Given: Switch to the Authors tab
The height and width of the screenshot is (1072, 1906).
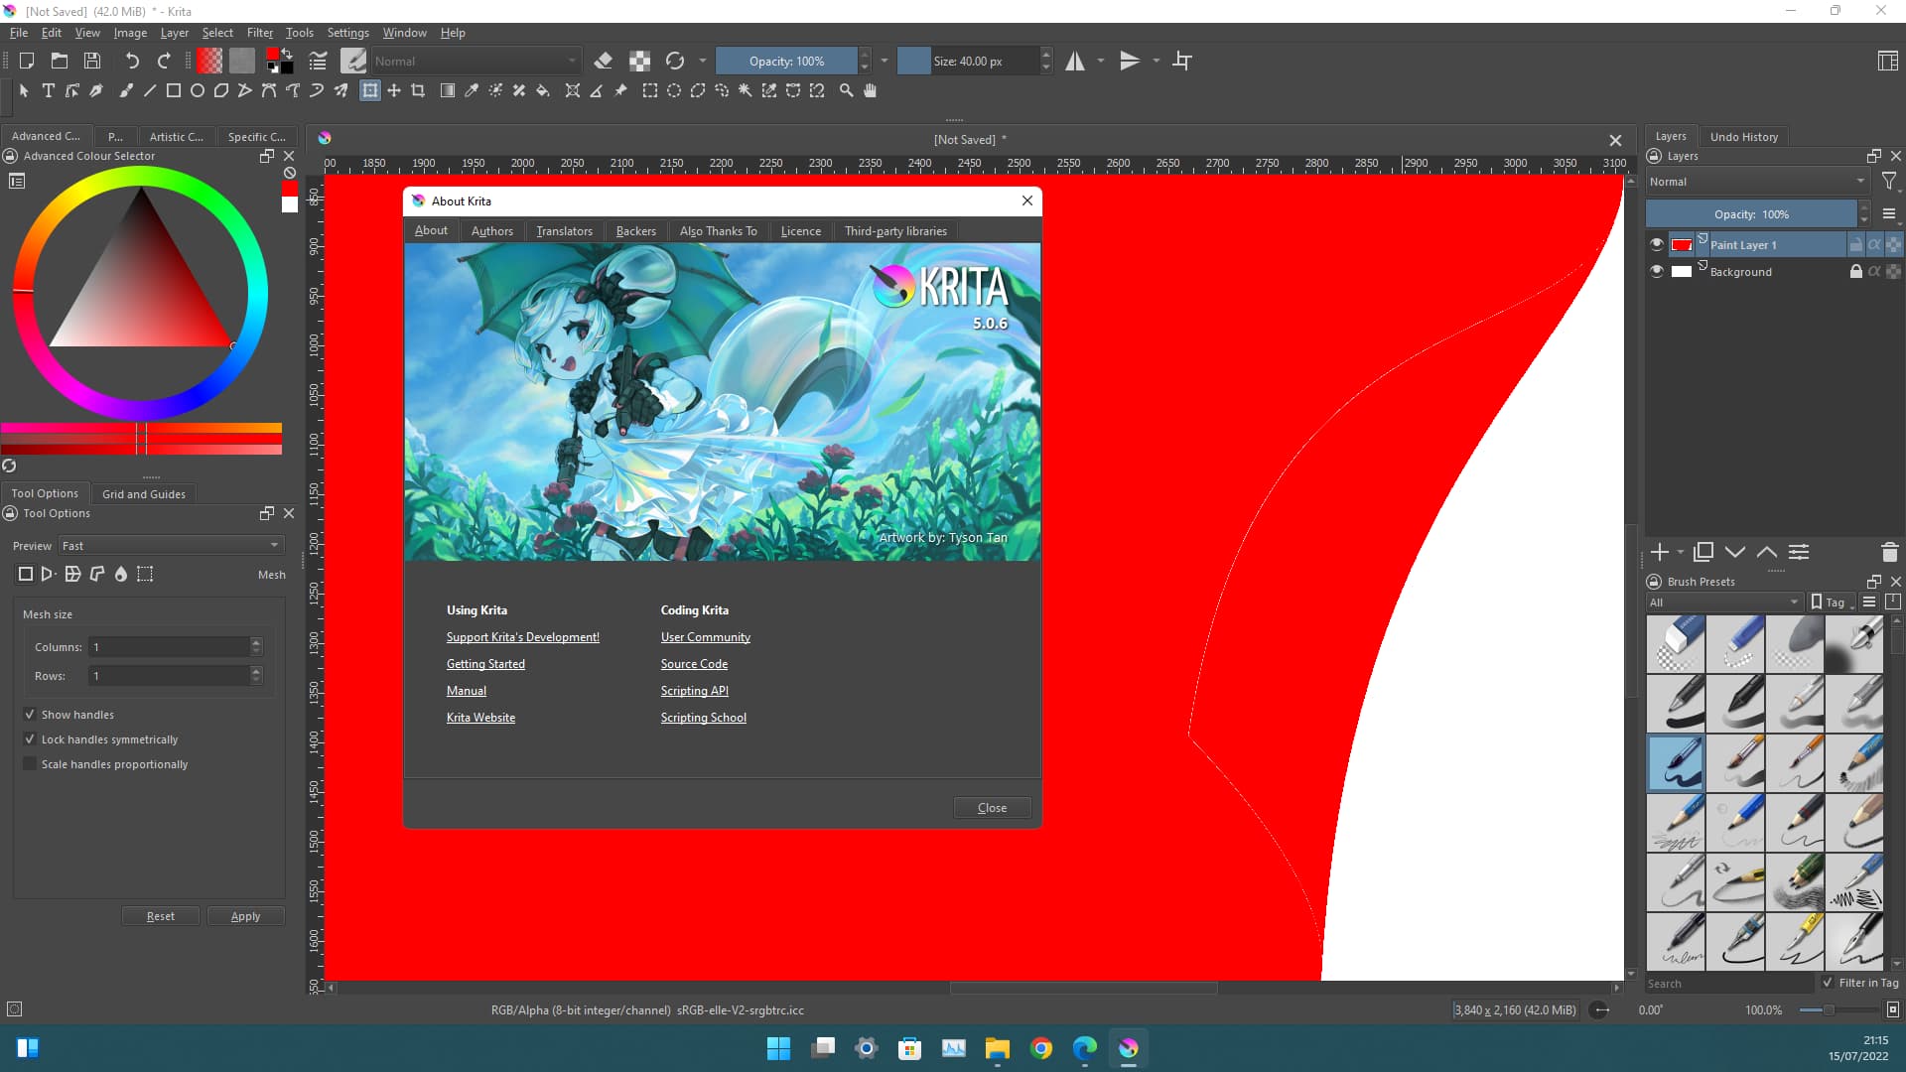Looking at the screenshot, I should pyautogui.click(x=491, y=231).
